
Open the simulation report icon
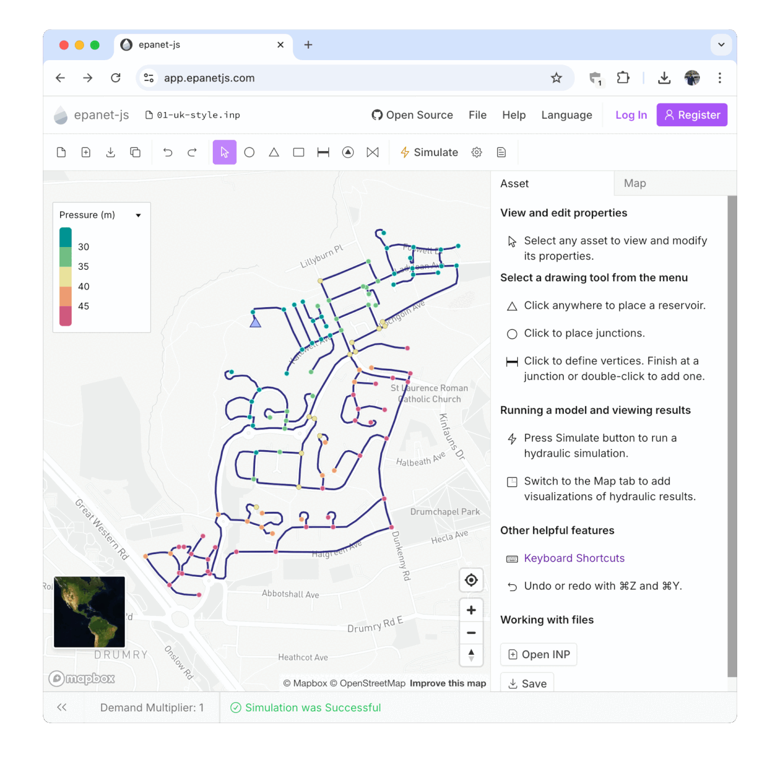click(502, 152)
